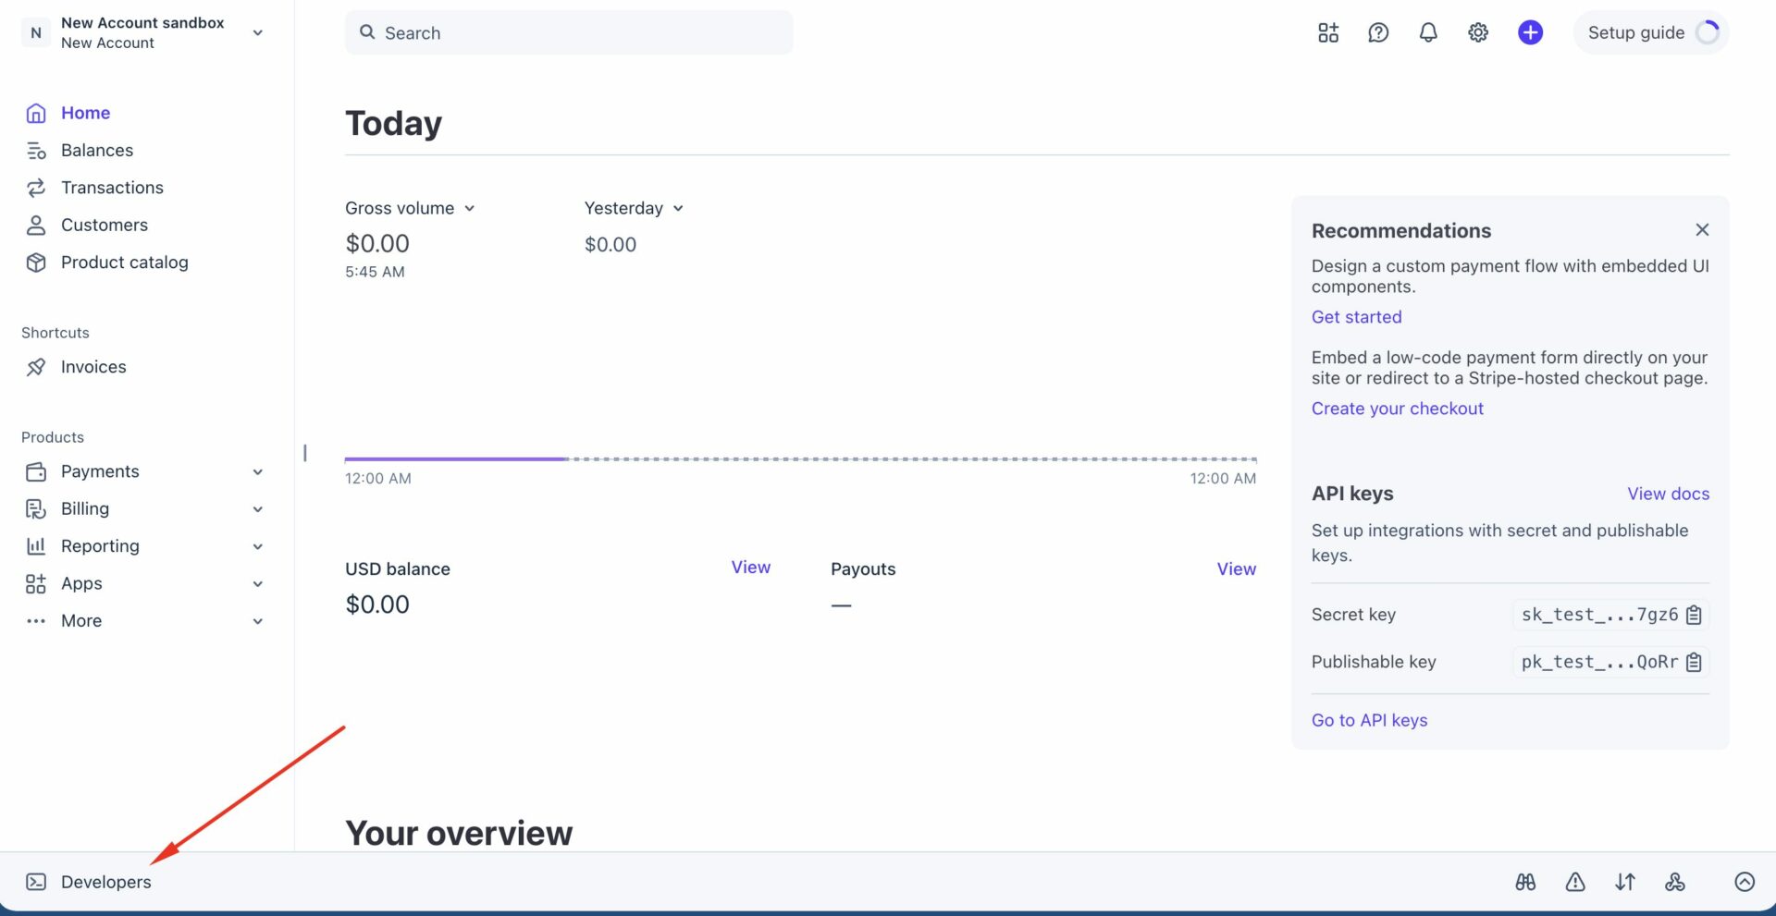The width and height of the screenshot is (1776, 916).
Task: Open the binoculars inspector icon in bottom bar
Action: point(1526,882)
